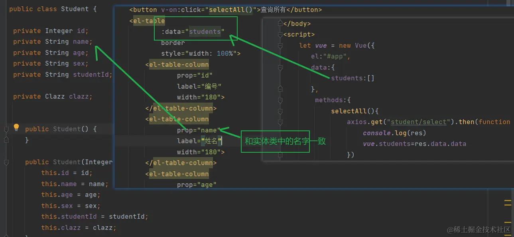Click the statement "this.name = name;"
This screenshot has width=514, height=237.
pos(75,184)
